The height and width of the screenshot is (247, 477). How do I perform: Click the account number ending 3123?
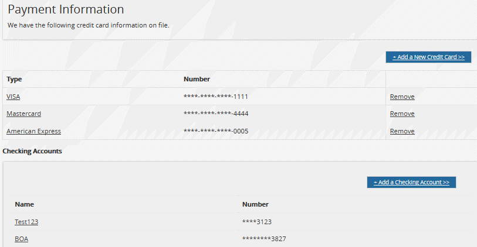point(257,222)
